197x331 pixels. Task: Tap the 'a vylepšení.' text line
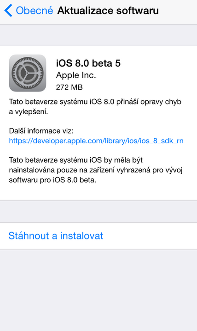(29, 112)
